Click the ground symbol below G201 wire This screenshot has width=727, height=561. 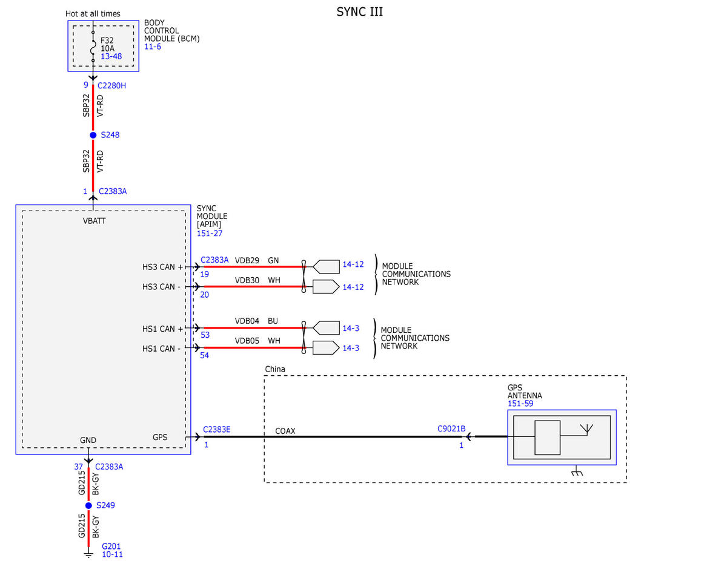(88, 553)
